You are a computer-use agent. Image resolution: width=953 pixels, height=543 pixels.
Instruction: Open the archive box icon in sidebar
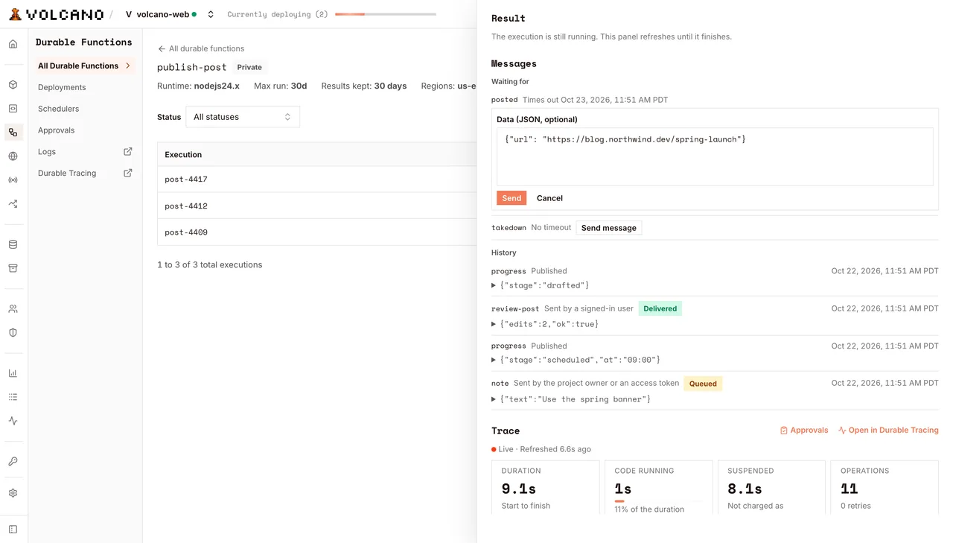(13, 268)
